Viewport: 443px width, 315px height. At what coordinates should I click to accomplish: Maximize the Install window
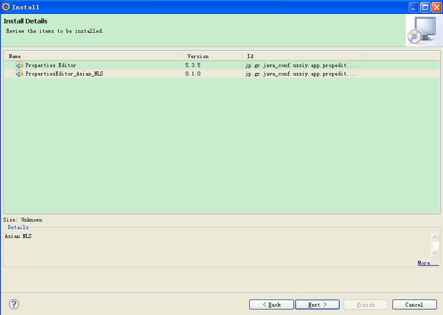coord(425,7)
